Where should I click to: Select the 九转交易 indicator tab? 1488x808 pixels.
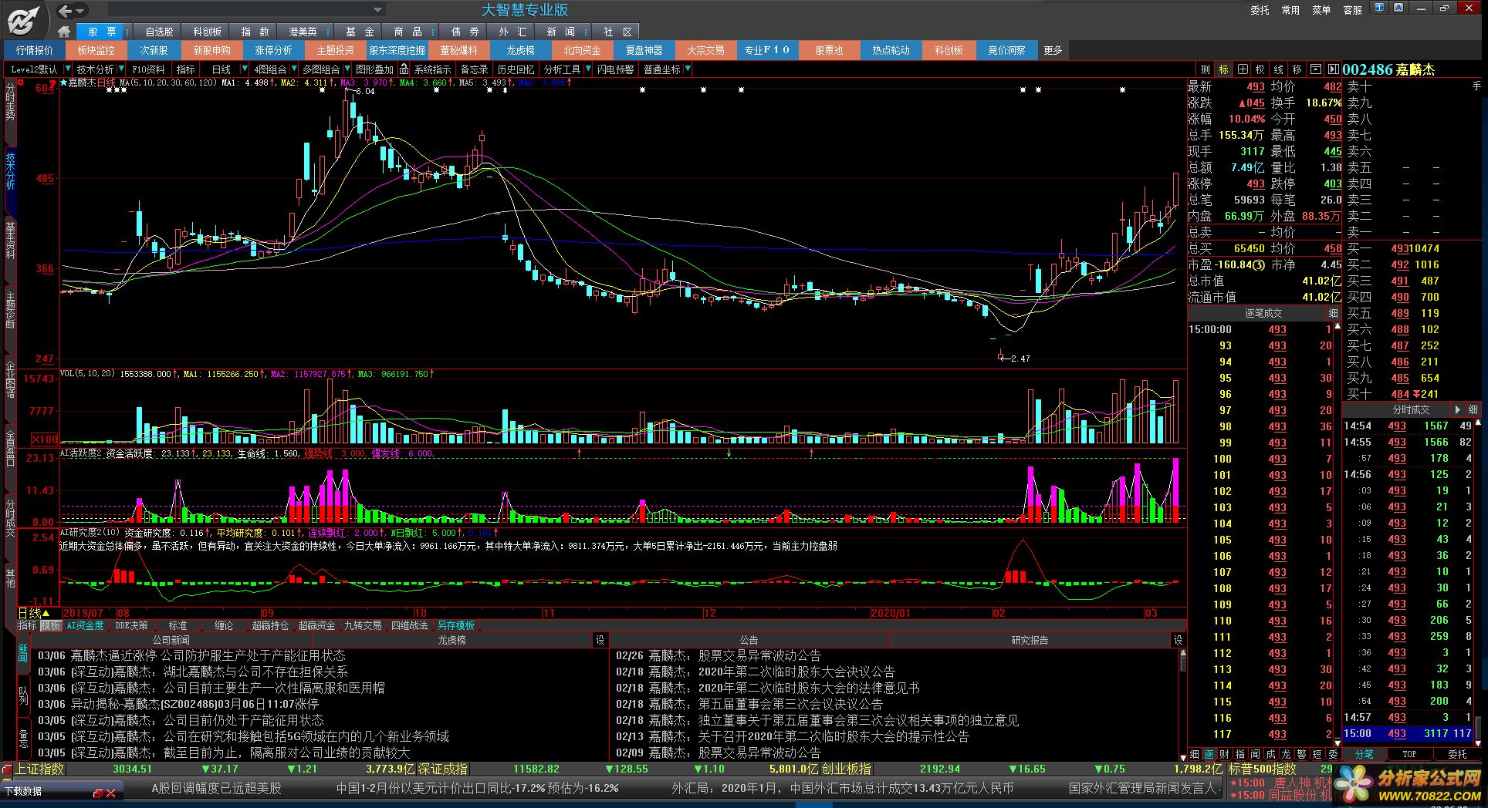click(x=363, y=626)
